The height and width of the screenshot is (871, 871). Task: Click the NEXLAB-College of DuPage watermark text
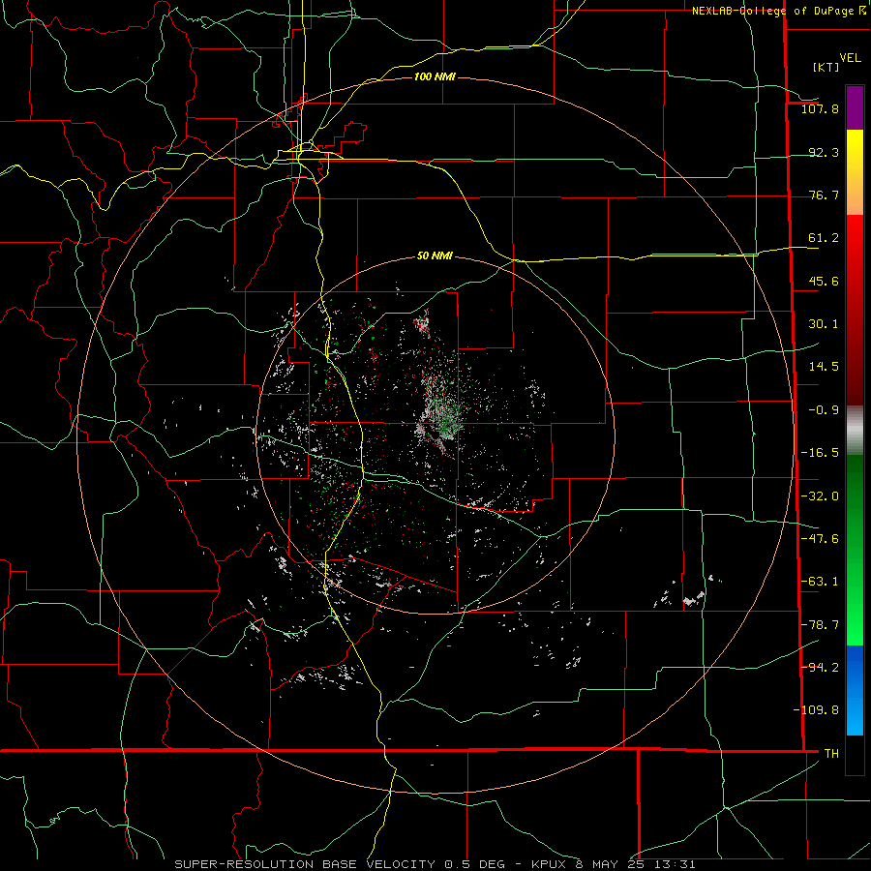[779, 11]
